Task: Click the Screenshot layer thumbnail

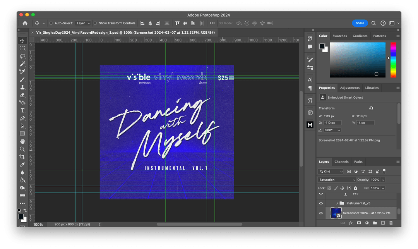Action: coord(336,213)
